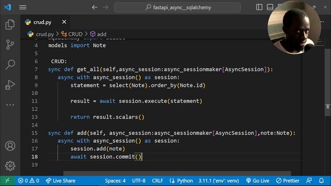The image size is (331, 186).
Task: Open the hamburger application menu
Action: point(23,7)
